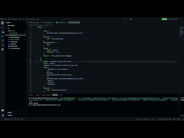Open the Go menu

coord(24,19)
